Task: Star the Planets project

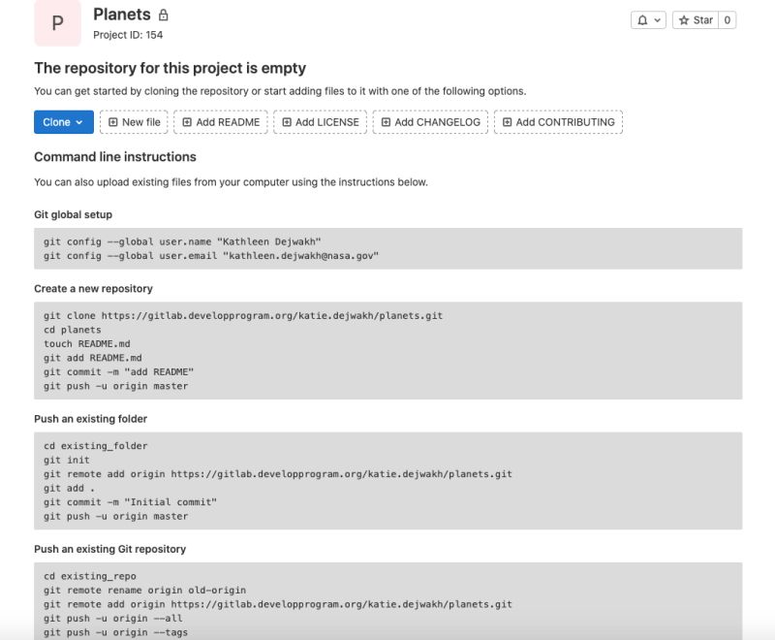Action: (x=696, y=20)
